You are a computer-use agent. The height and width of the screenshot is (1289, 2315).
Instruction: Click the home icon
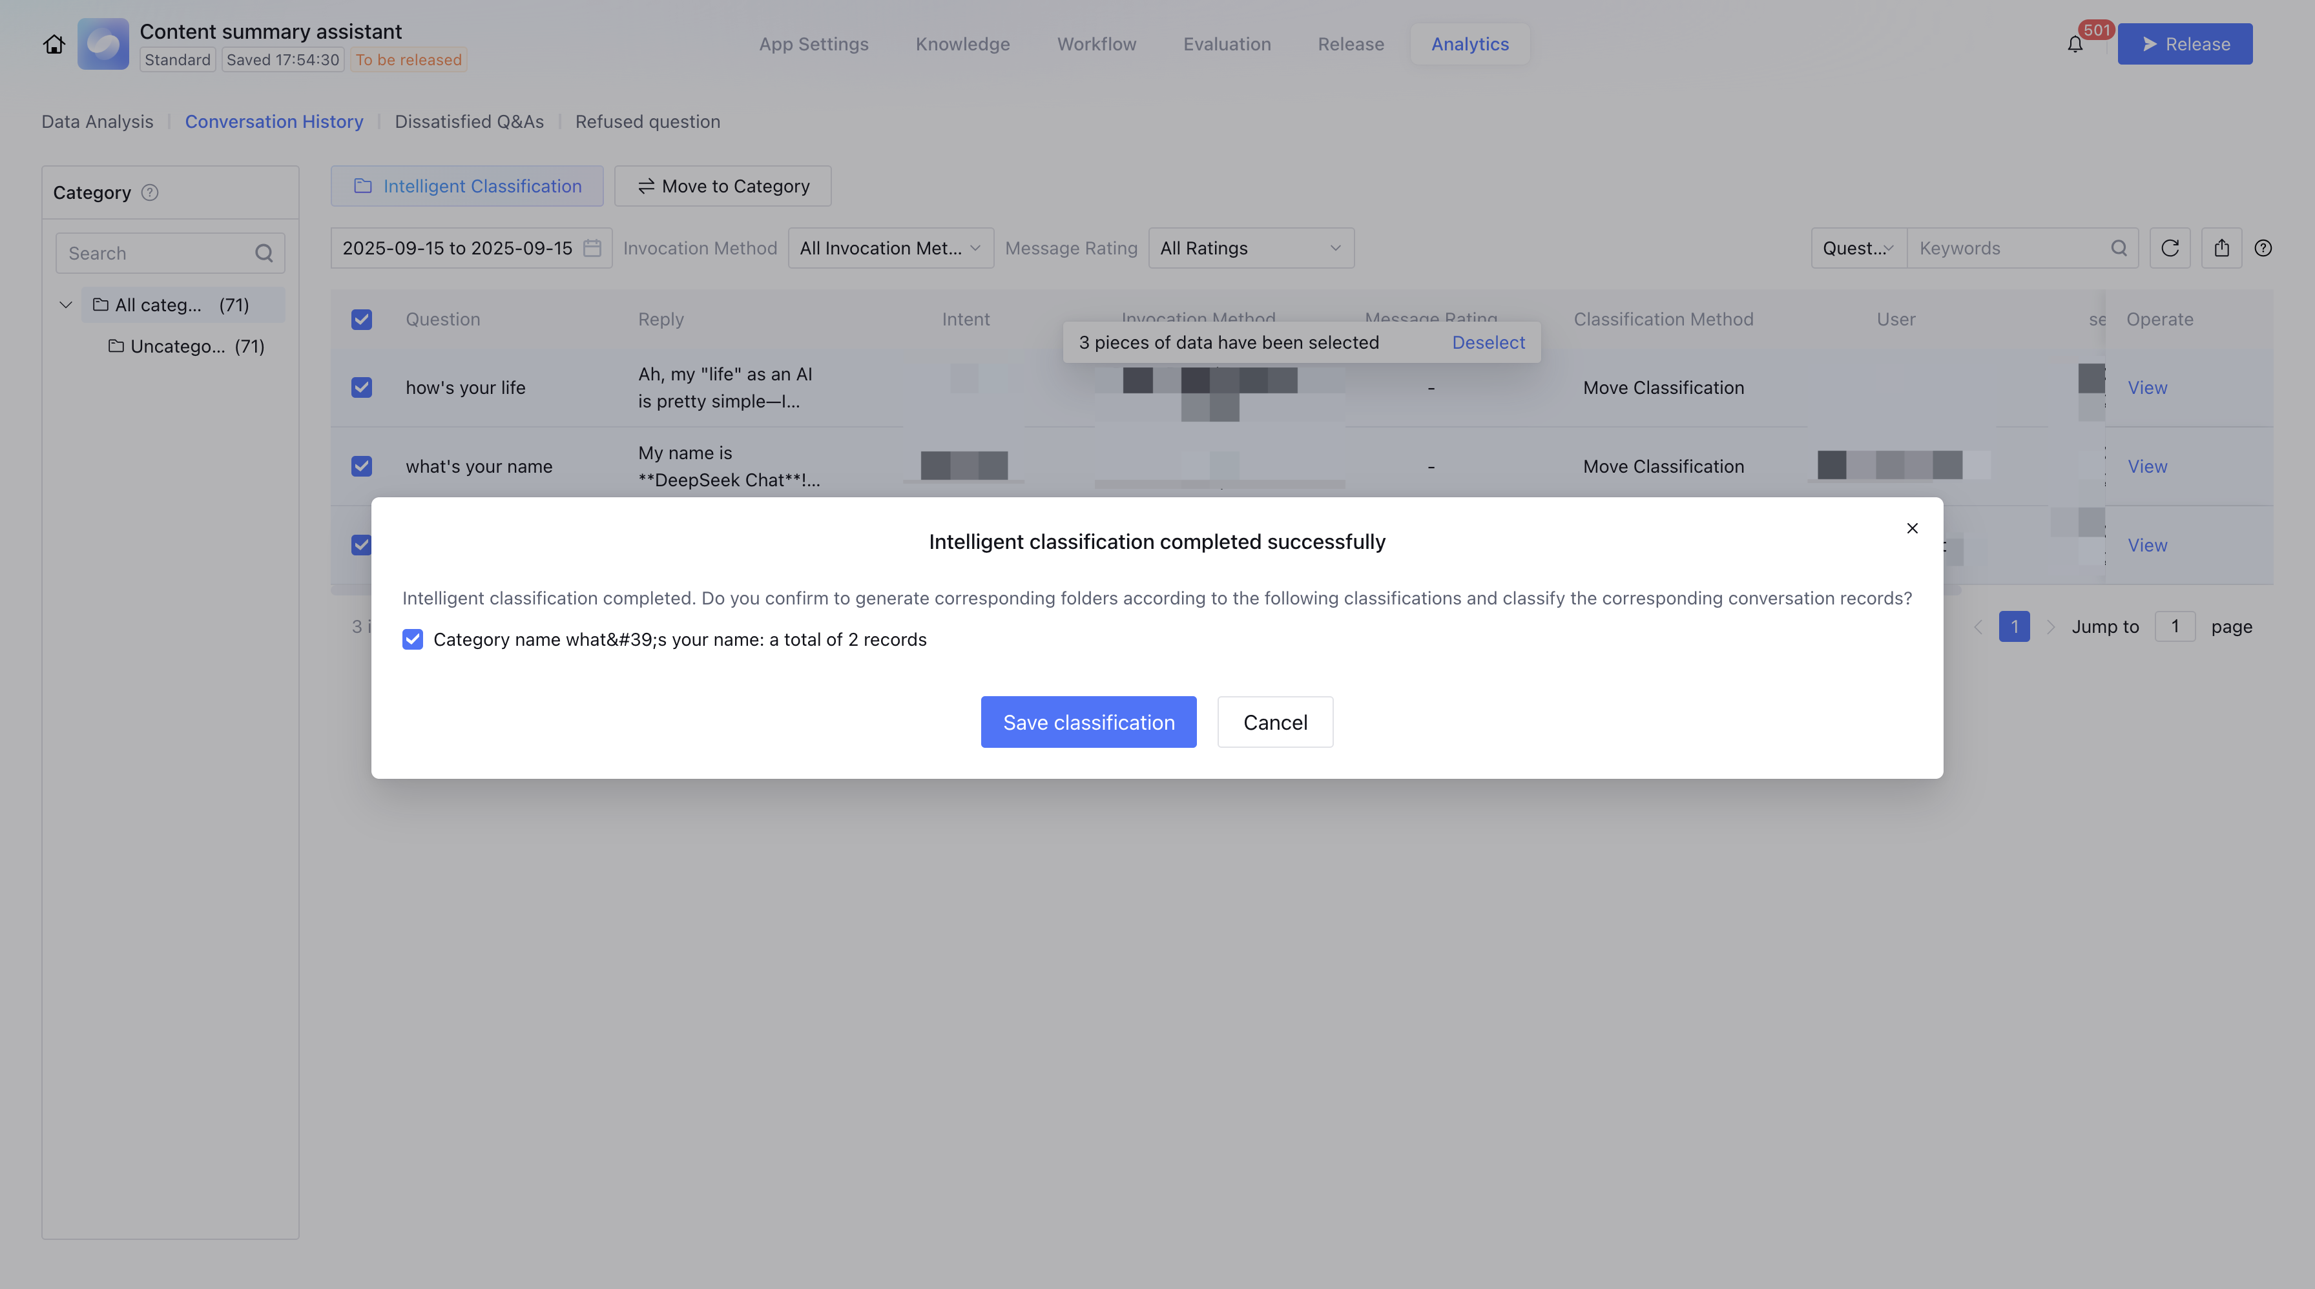[x=54, y=44]
